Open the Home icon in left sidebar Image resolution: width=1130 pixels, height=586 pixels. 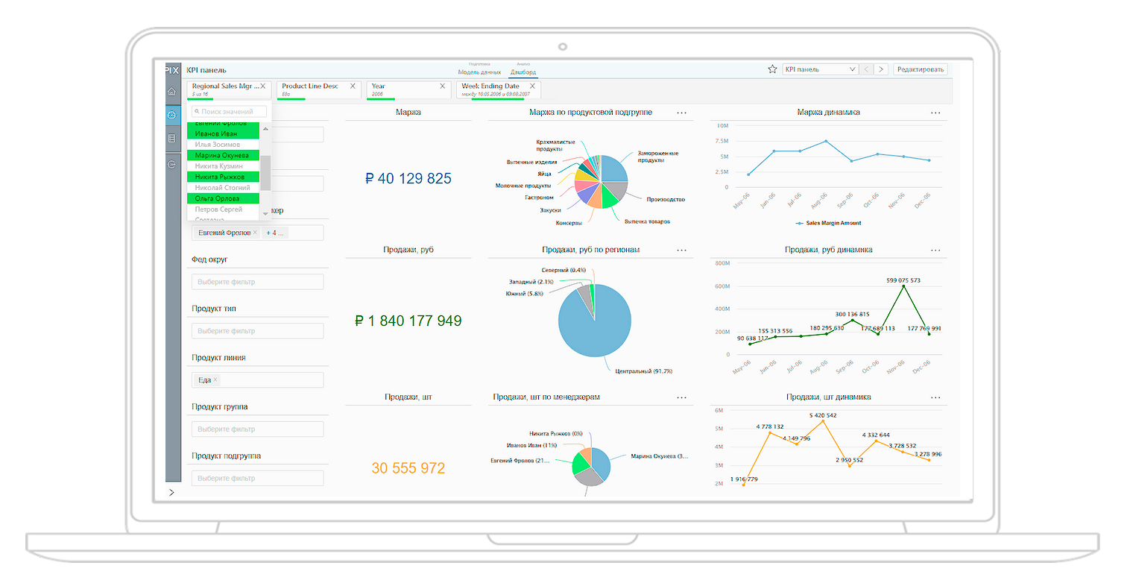(172, 91)
